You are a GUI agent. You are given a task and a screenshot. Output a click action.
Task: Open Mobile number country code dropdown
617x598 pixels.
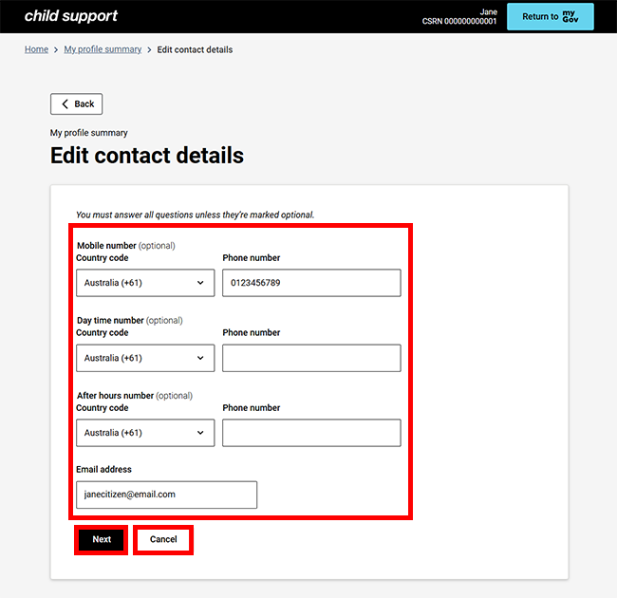coord(145,283)
